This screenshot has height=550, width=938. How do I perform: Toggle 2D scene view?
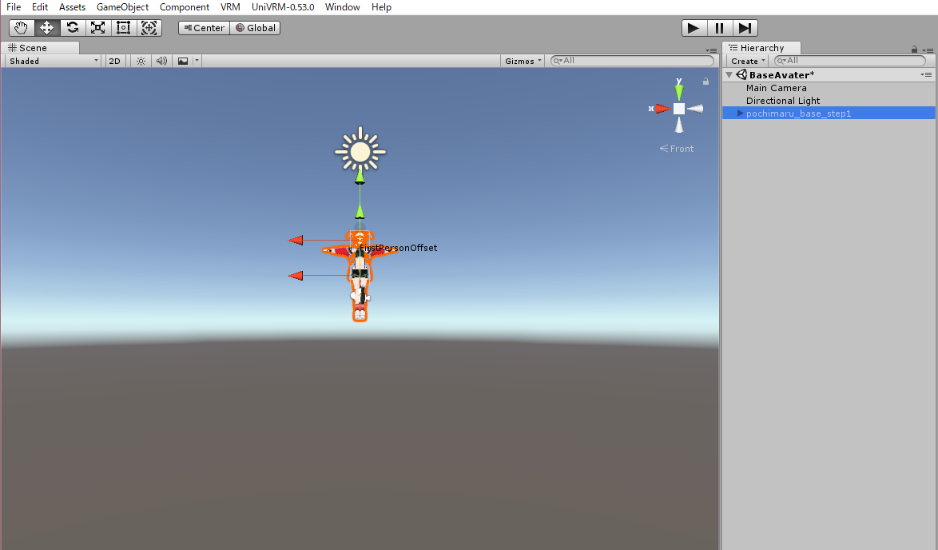tap(115, 61)
